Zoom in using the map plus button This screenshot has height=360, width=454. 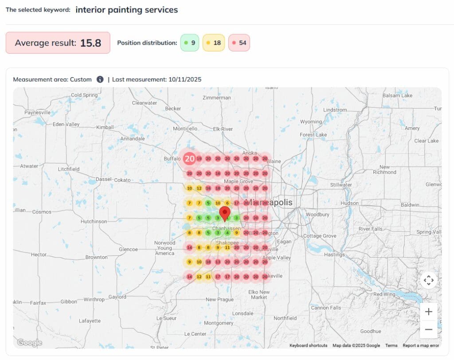(x=428, y=312)
